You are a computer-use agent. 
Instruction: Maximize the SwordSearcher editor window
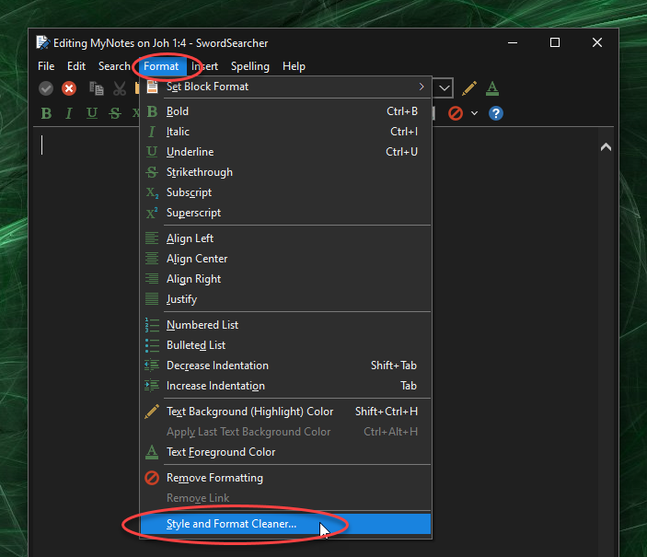[555, 42]
